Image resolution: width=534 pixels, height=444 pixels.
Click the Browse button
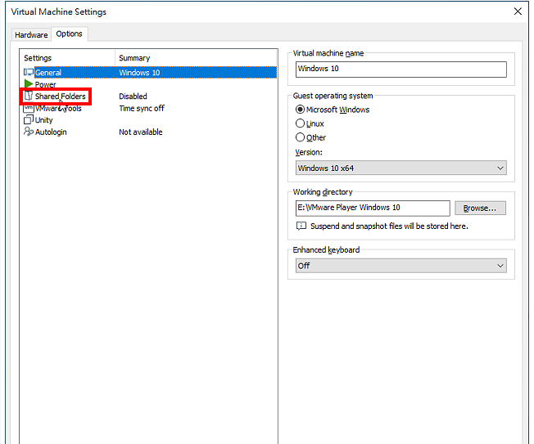pyautogui.click(x=480, y=208)
